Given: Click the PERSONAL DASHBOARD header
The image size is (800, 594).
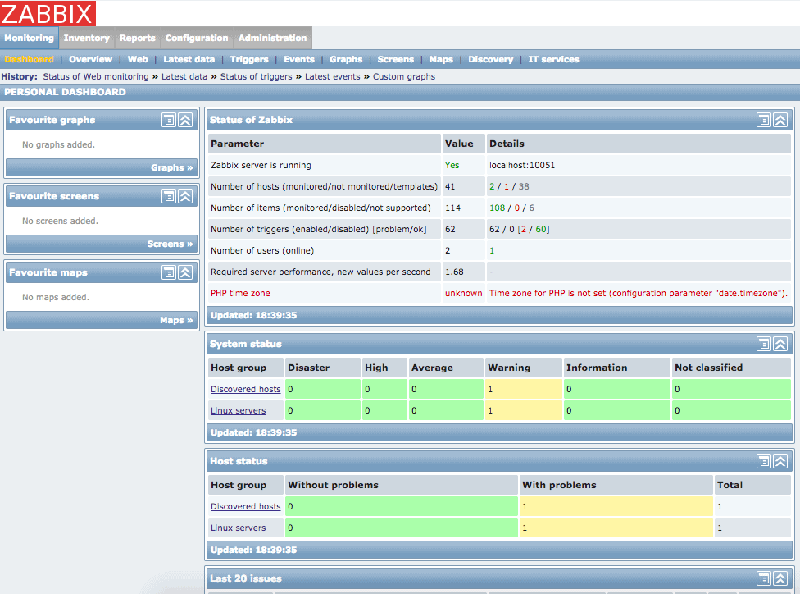Looking at the screenshot, I should (x=65, y=92).
